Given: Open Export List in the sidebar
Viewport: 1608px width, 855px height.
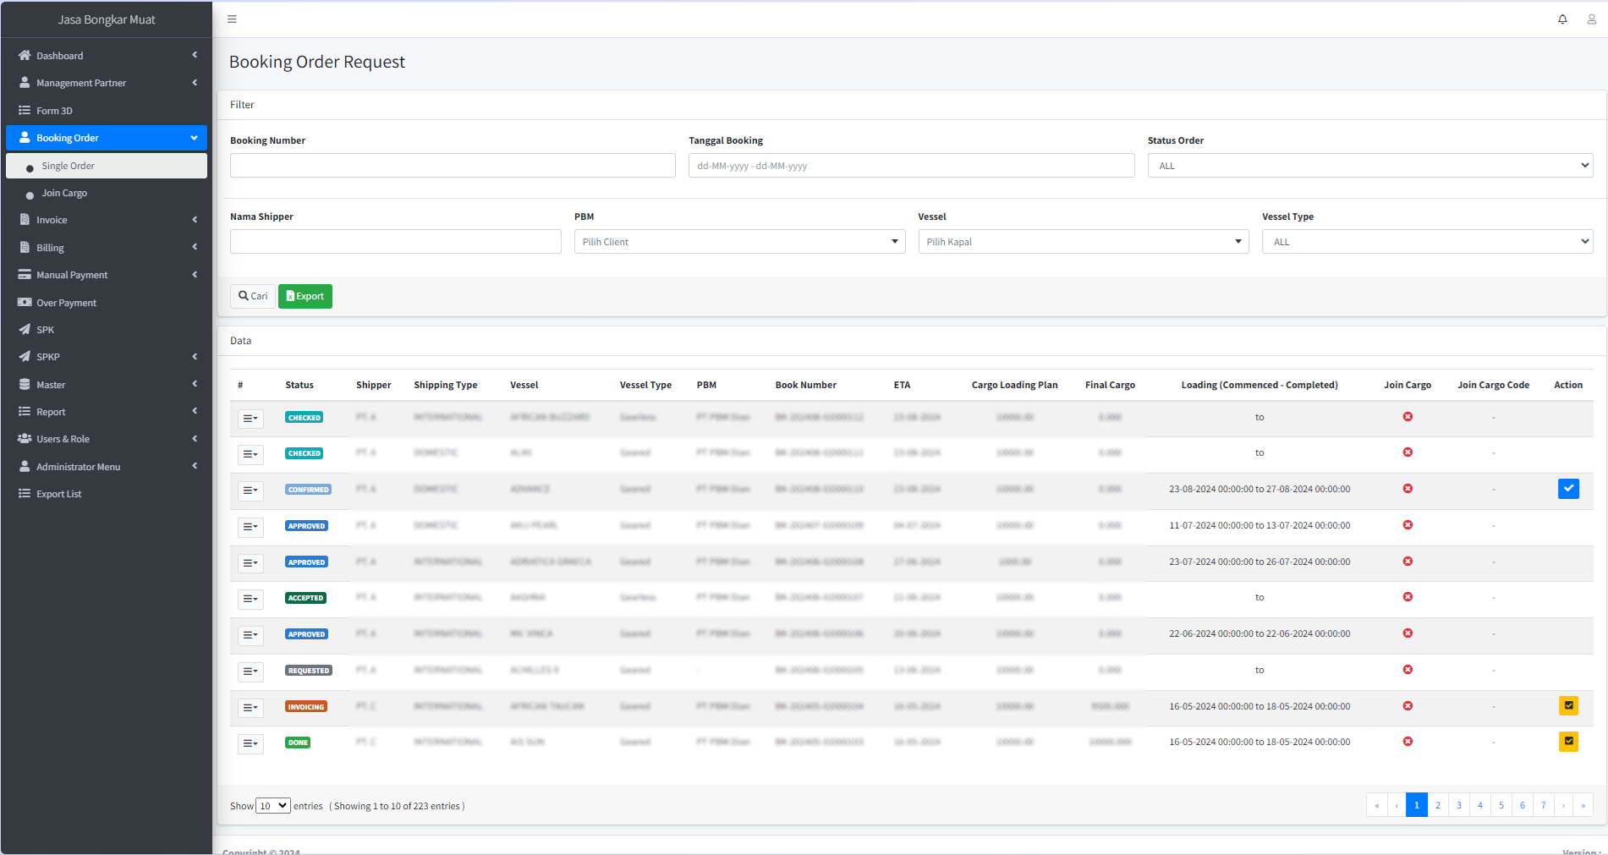Looking at the screenshot, I should tap(59, 493).
